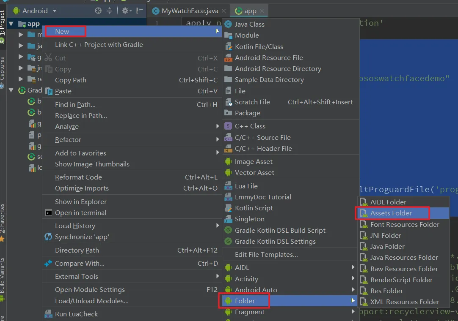Select Assets Folder in the submenu
The width and height of the screenshot is (458, 321).
click(x=391, y=213)
